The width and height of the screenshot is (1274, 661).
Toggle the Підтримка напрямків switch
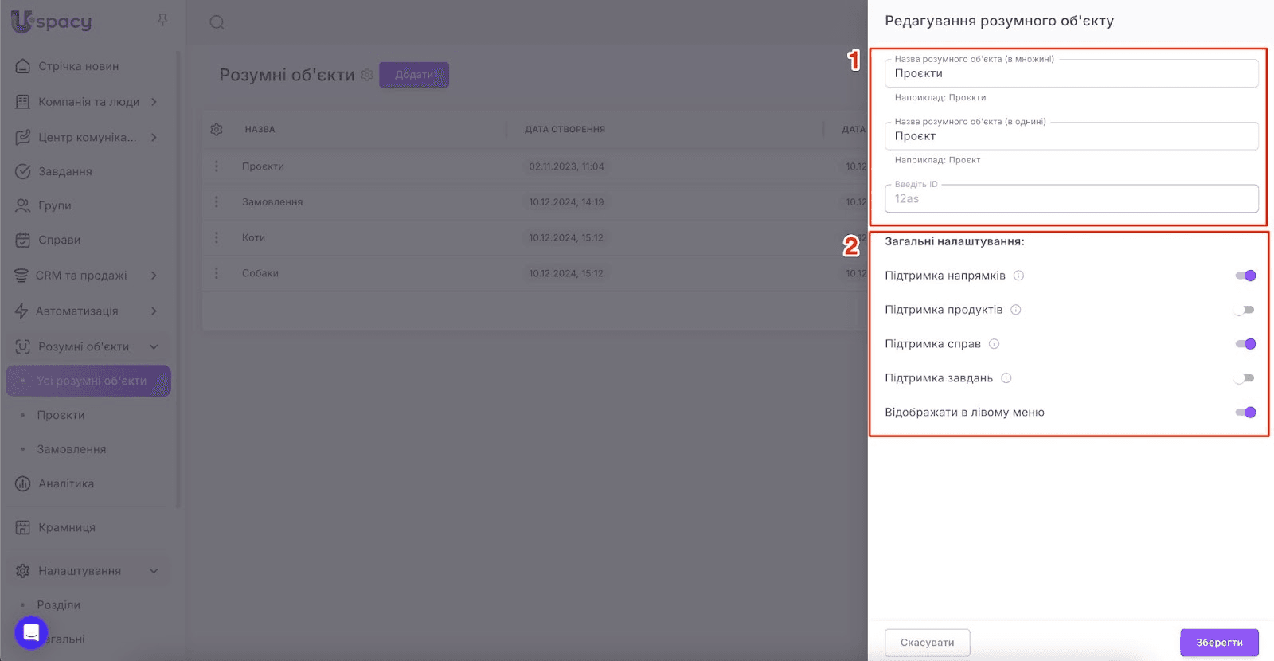1245,276
